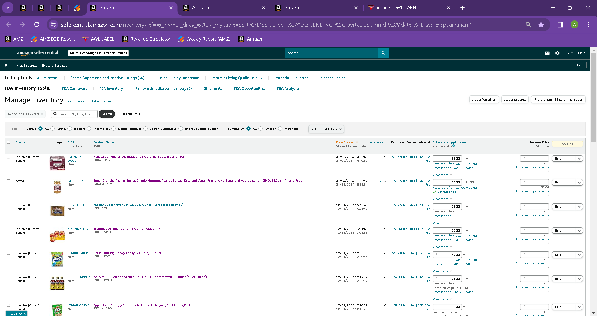Open FBA Dashboard tool
This screenshot has width=597, height=316.
(x=75, y=88)
